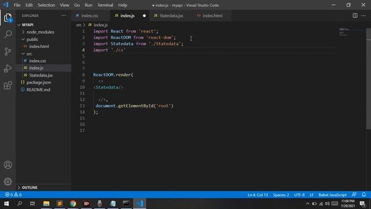Screen dimensions: 371x209
Task: Open the View menu
Action: pyautogui.click(x=64, y=5)
